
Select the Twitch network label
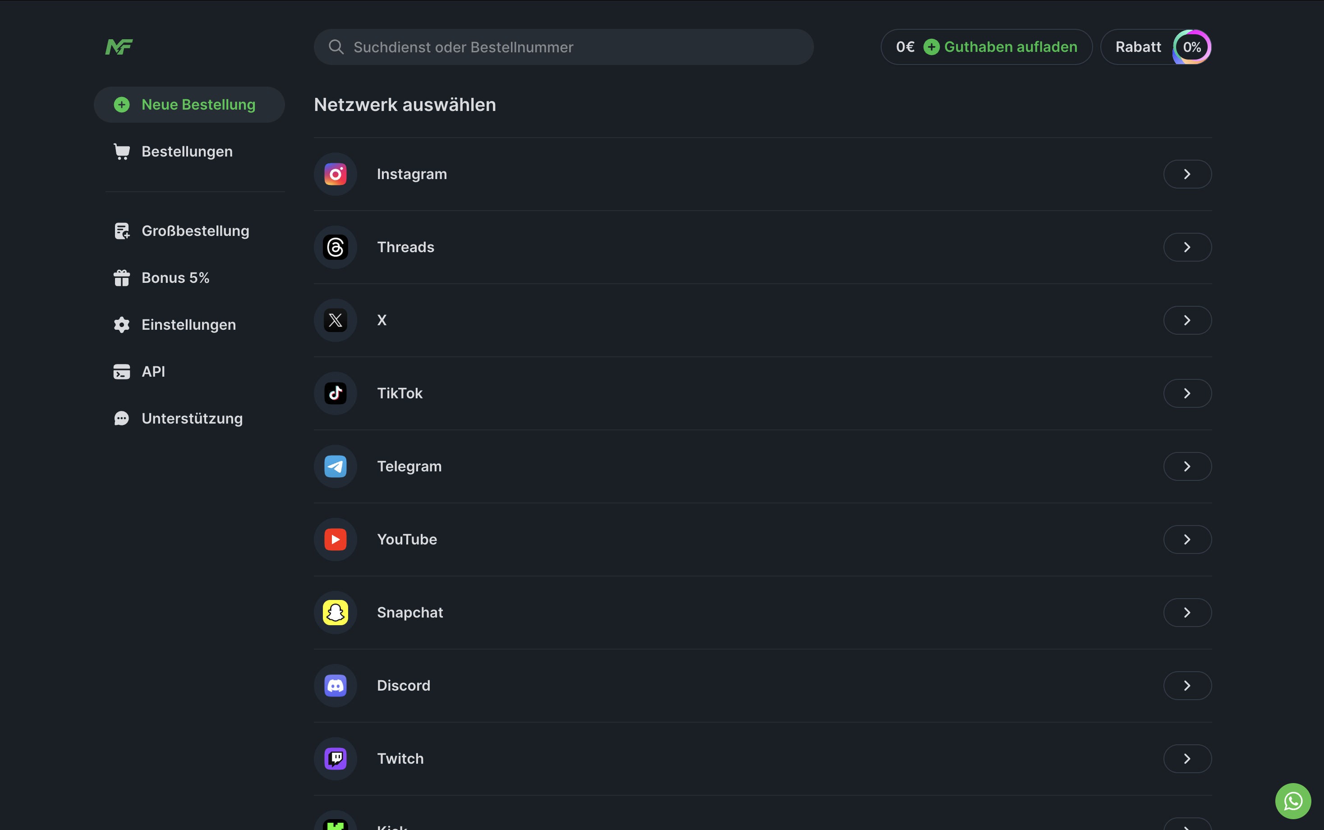400,758
